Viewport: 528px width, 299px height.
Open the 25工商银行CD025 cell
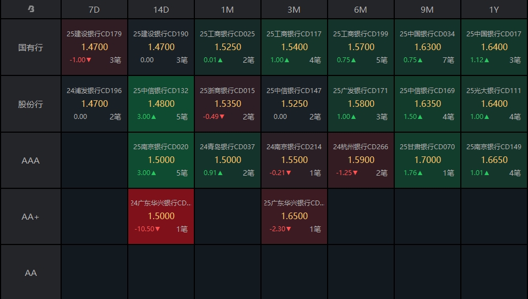point(227,47)
